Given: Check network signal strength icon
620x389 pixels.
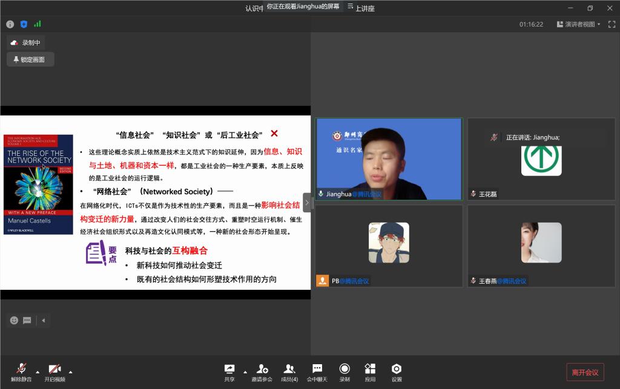Looking at the screenshot, I should [38, 24].
